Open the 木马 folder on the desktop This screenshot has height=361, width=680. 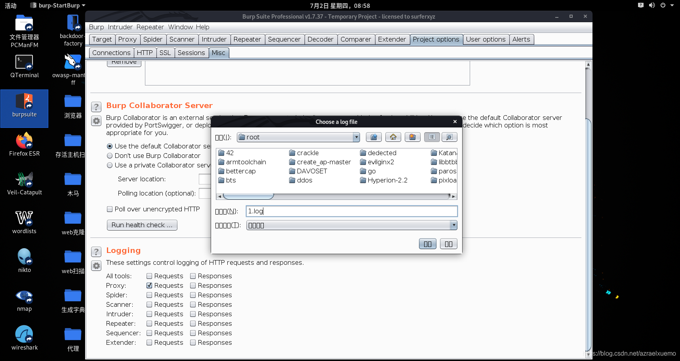73,184
